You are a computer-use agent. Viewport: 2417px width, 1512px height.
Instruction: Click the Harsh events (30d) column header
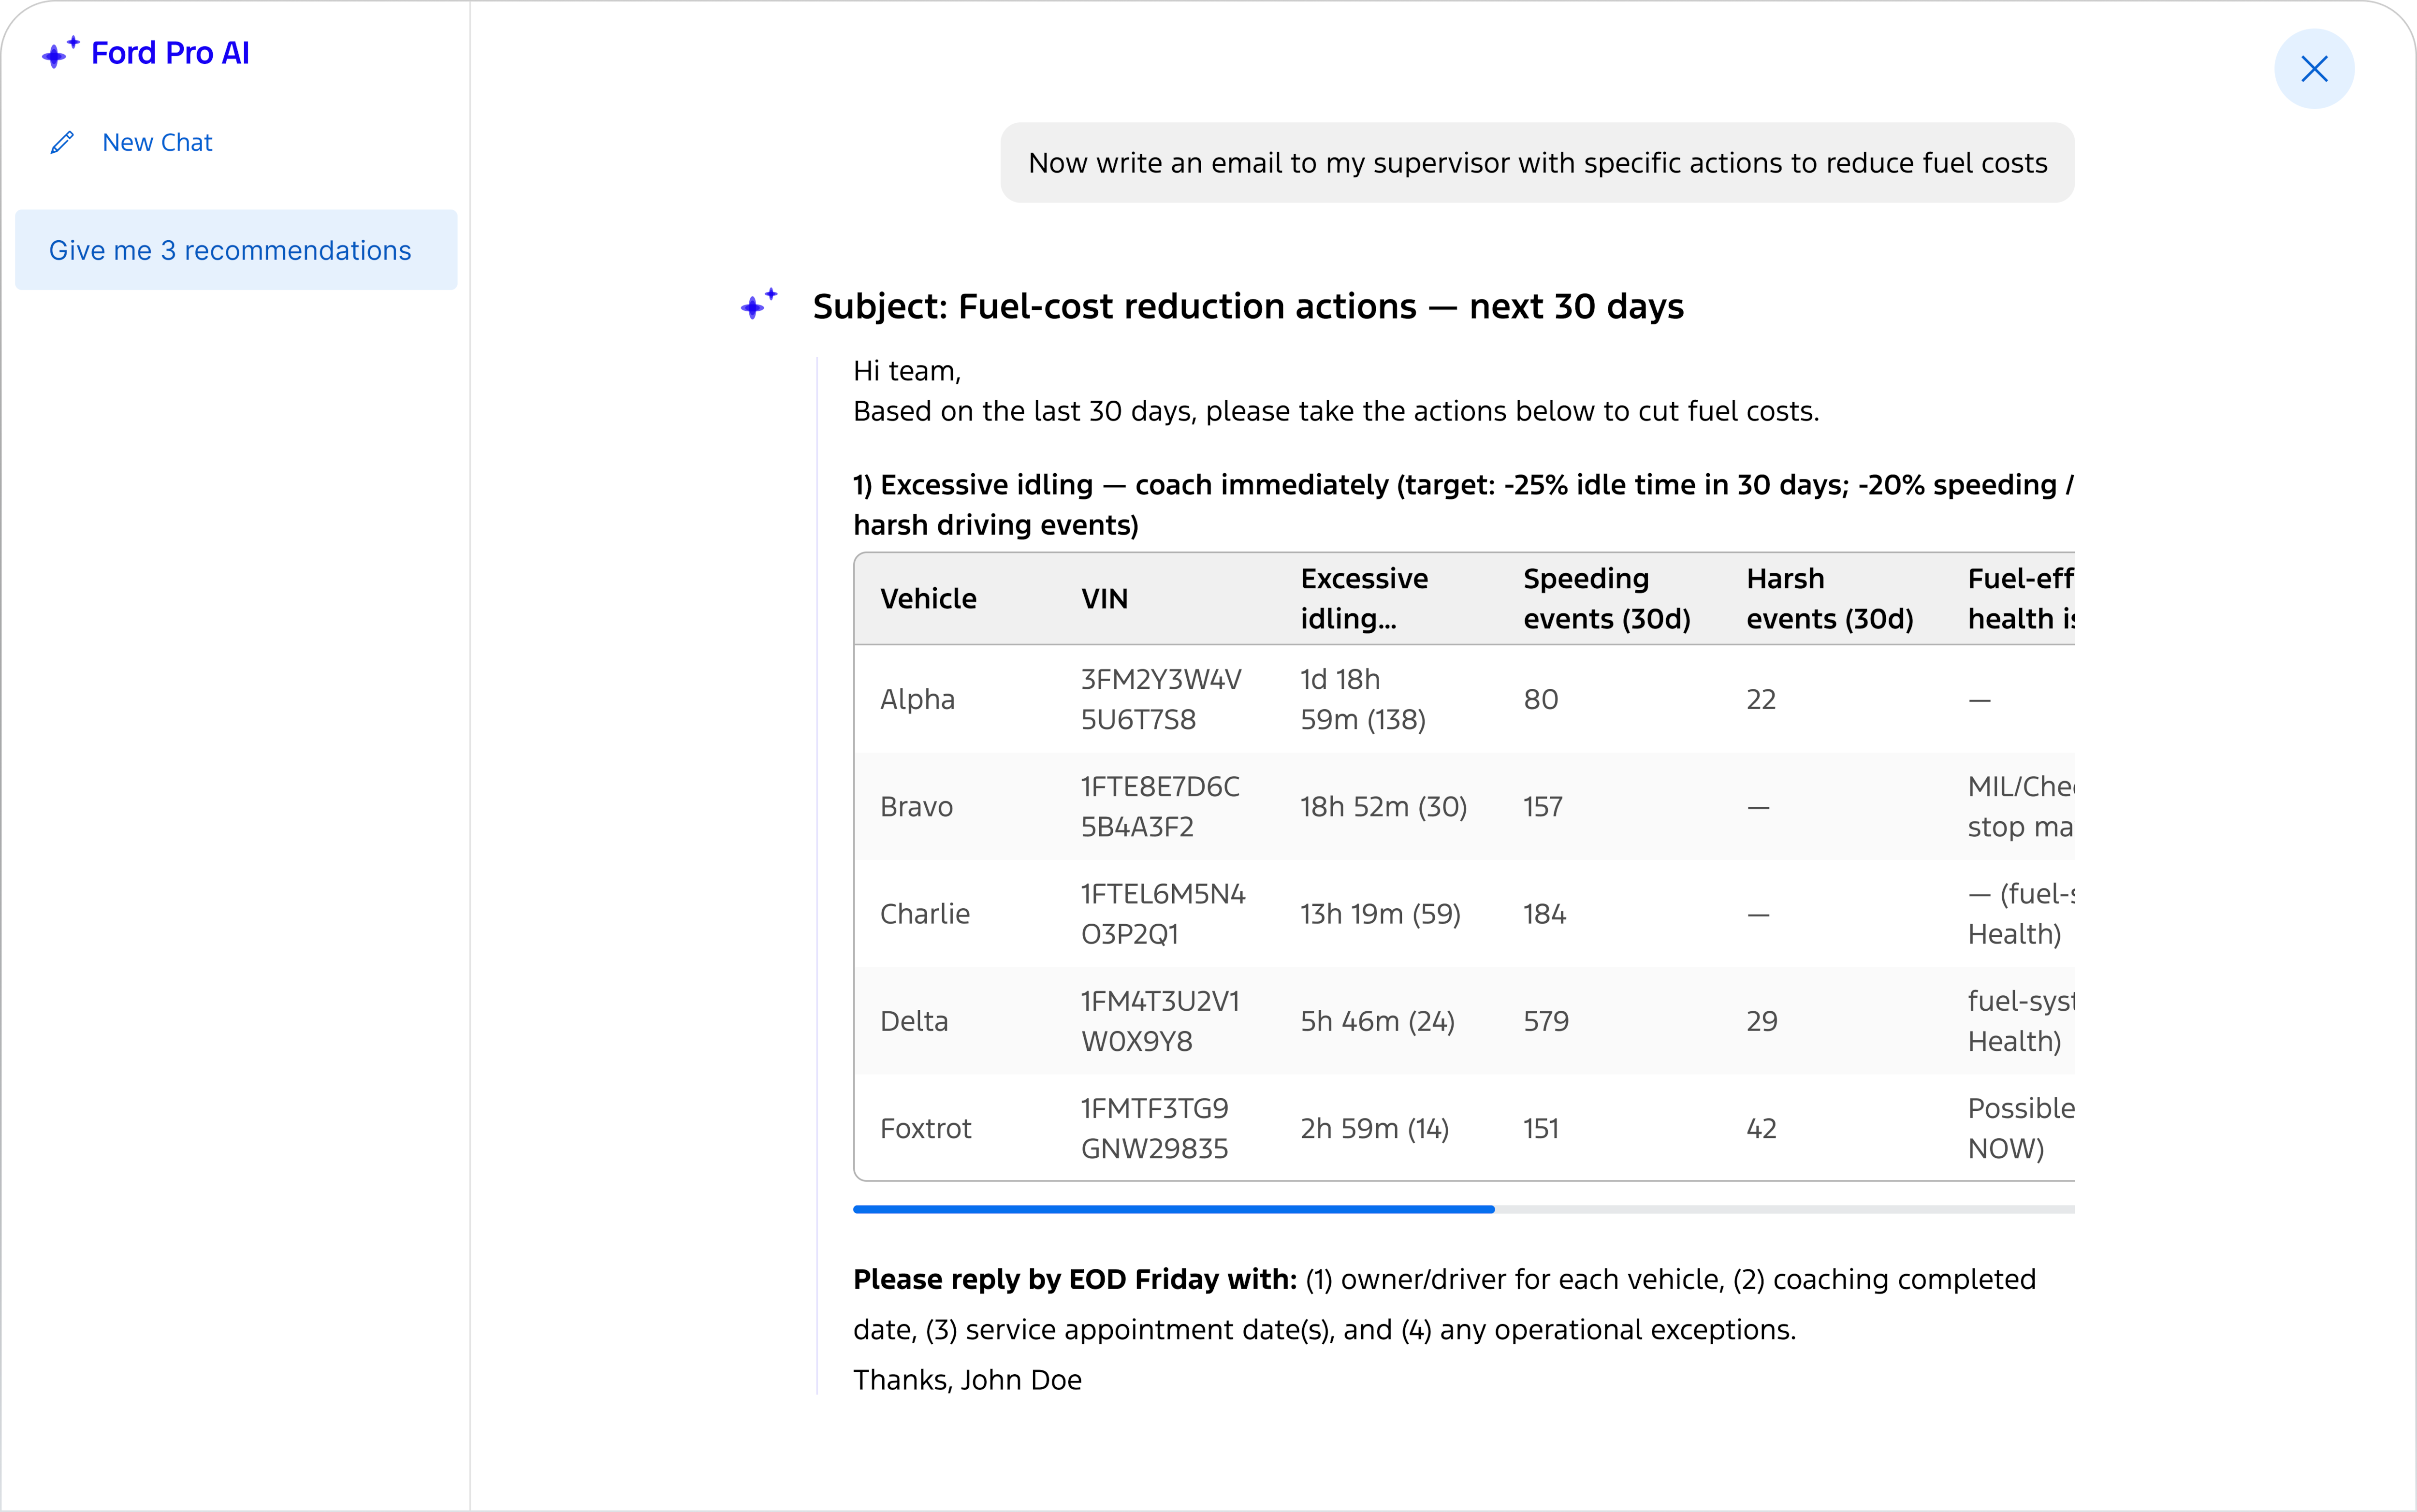coord(1828,598)
